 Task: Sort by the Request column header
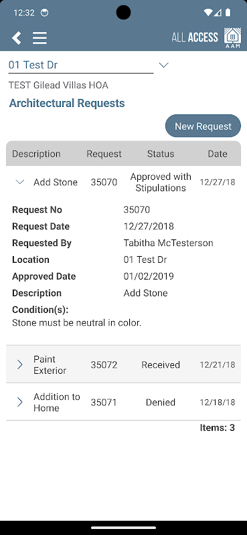pos(104,154)
